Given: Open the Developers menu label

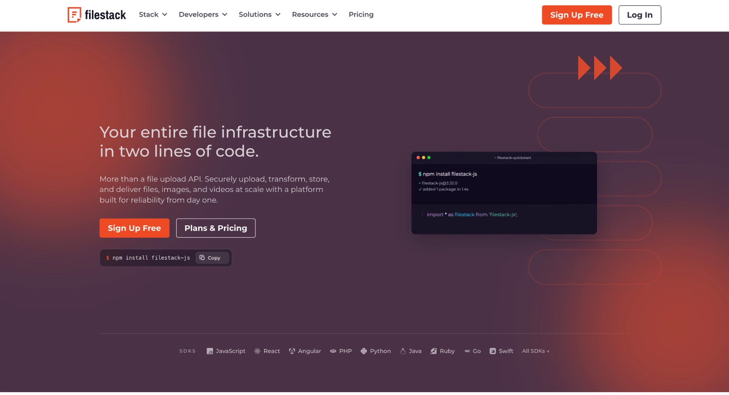Looking at the screenshot, I should pos(198,15).
